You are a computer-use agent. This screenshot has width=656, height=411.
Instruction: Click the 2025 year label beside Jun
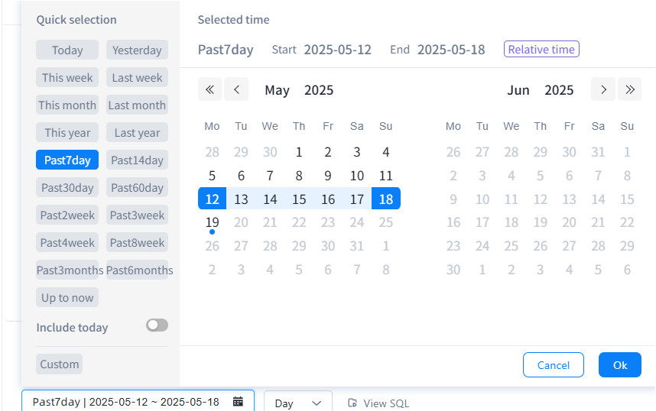(559, 90)
